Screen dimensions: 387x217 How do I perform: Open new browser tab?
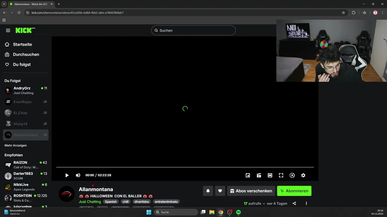tap(59, 4)
